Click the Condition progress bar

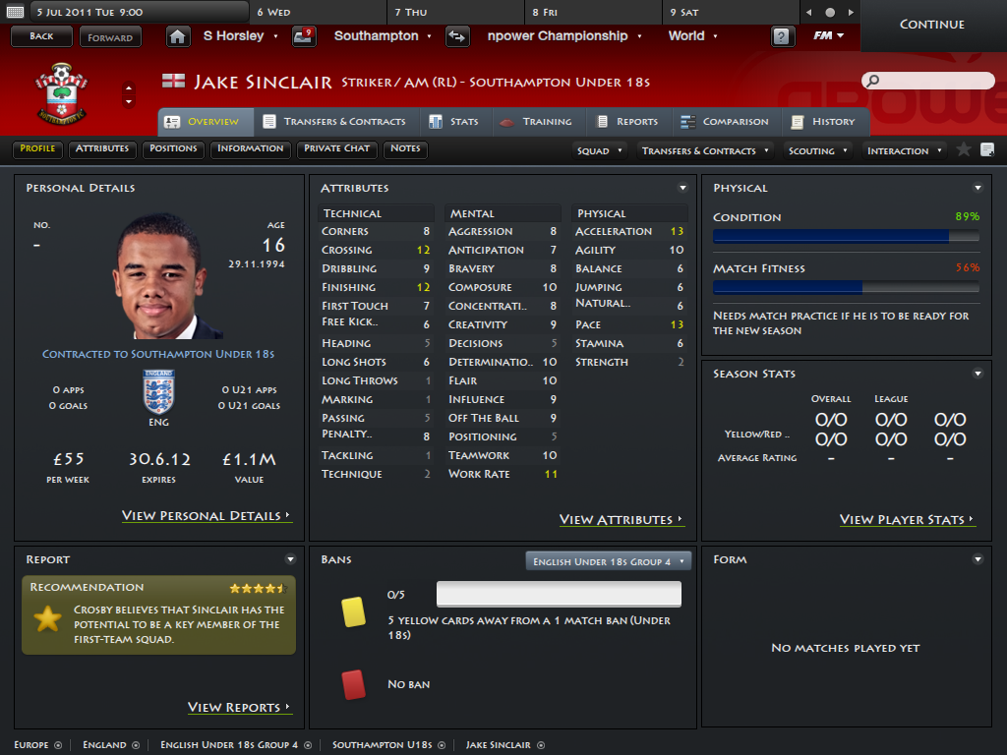pos(846,236)
